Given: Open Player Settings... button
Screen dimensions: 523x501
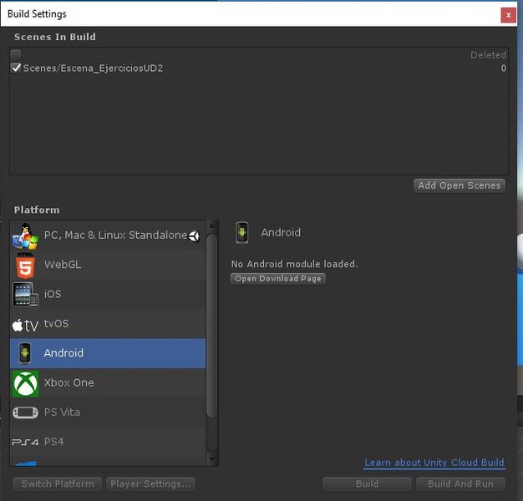Looking at the screenshot, I should pos(150,484).
